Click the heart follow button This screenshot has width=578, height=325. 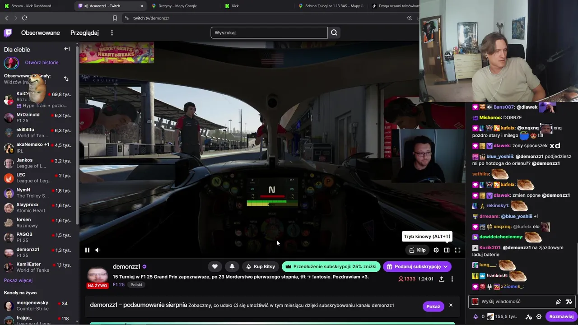click(215, 266)
